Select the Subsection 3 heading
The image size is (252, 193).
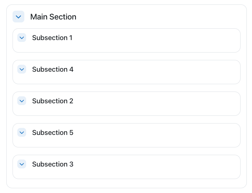(x=53, y=164)
